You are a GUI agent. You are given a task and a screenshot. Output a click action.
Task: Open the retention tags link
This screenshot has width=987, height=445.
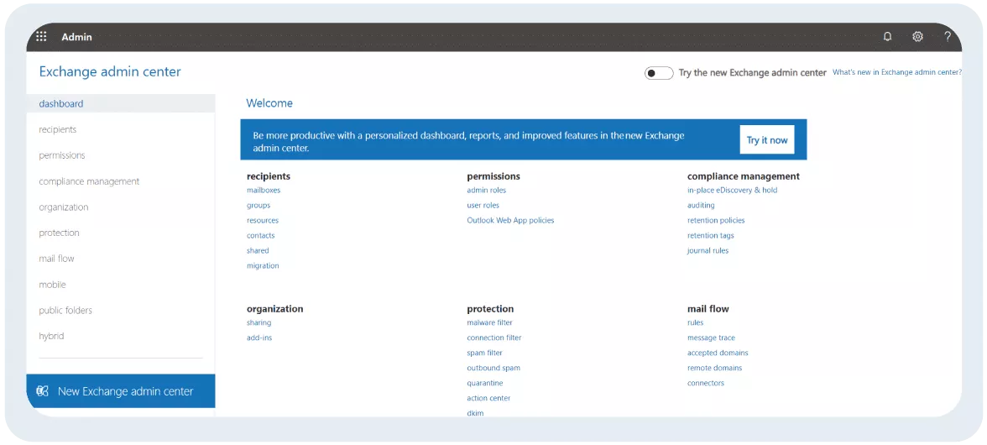pos(711,235)
